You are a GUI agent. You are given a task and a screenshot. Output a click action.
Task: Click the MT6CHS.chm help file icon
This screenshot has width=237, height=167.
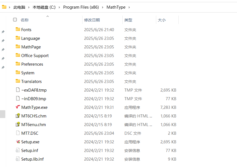(18, 116)
